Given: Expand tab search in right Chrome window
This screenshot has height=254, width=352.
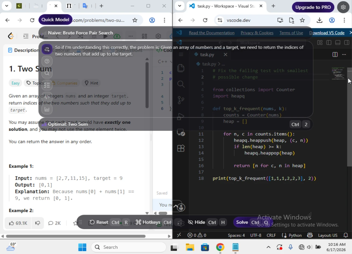Looking at the screenshot, I should tap(180, 6).
